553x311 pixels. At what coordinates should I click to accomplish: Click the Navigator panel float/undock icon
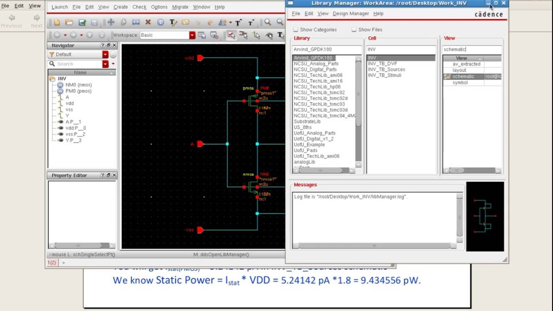pyautogui.click(x=108, y=45)
